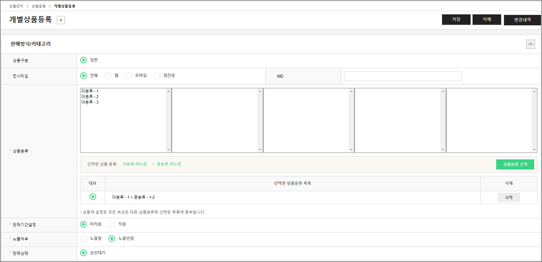The image size is (542, 262).
Task: Open 변경내역 history
Action: click(522, 20)
